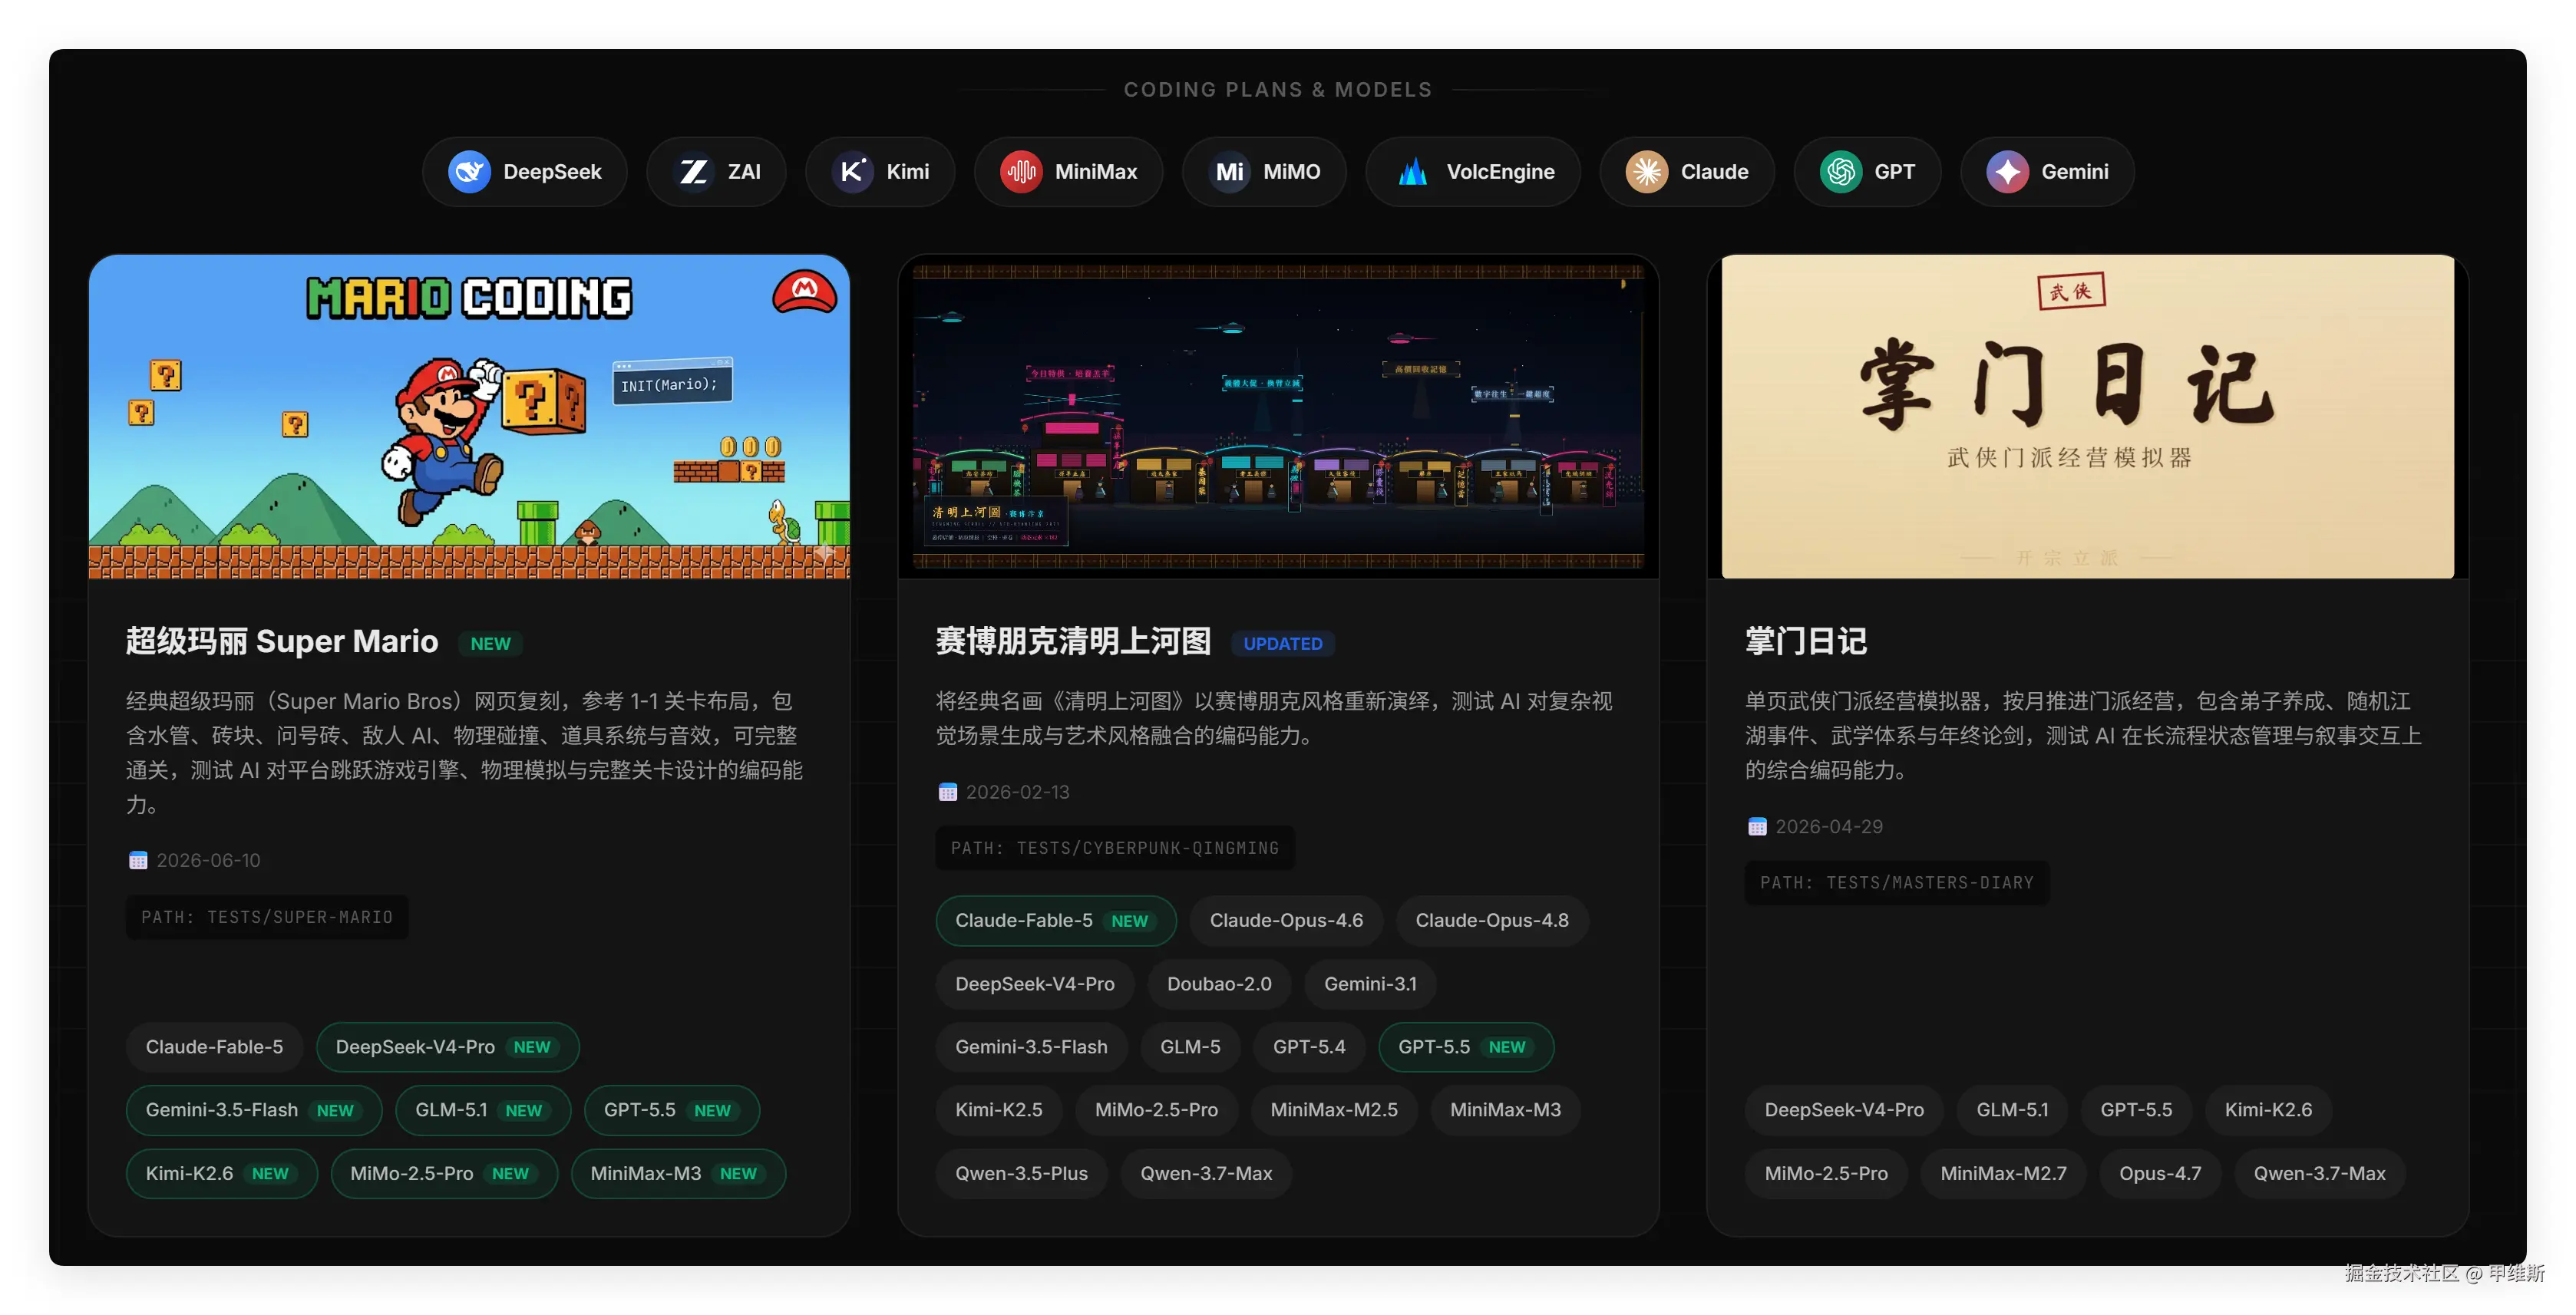Open the 超级玛丽 Super Mario title

(x=282, y=641)
